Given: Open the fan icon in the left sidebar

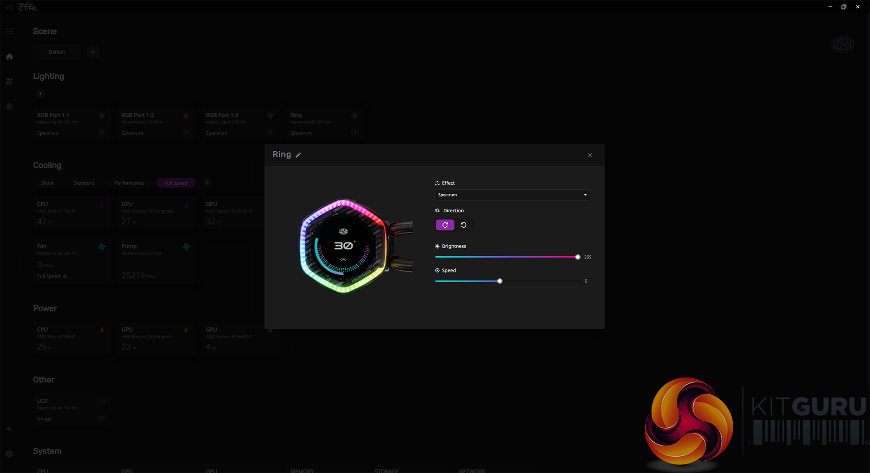Looking at the screenshot, I should [9, 107].
